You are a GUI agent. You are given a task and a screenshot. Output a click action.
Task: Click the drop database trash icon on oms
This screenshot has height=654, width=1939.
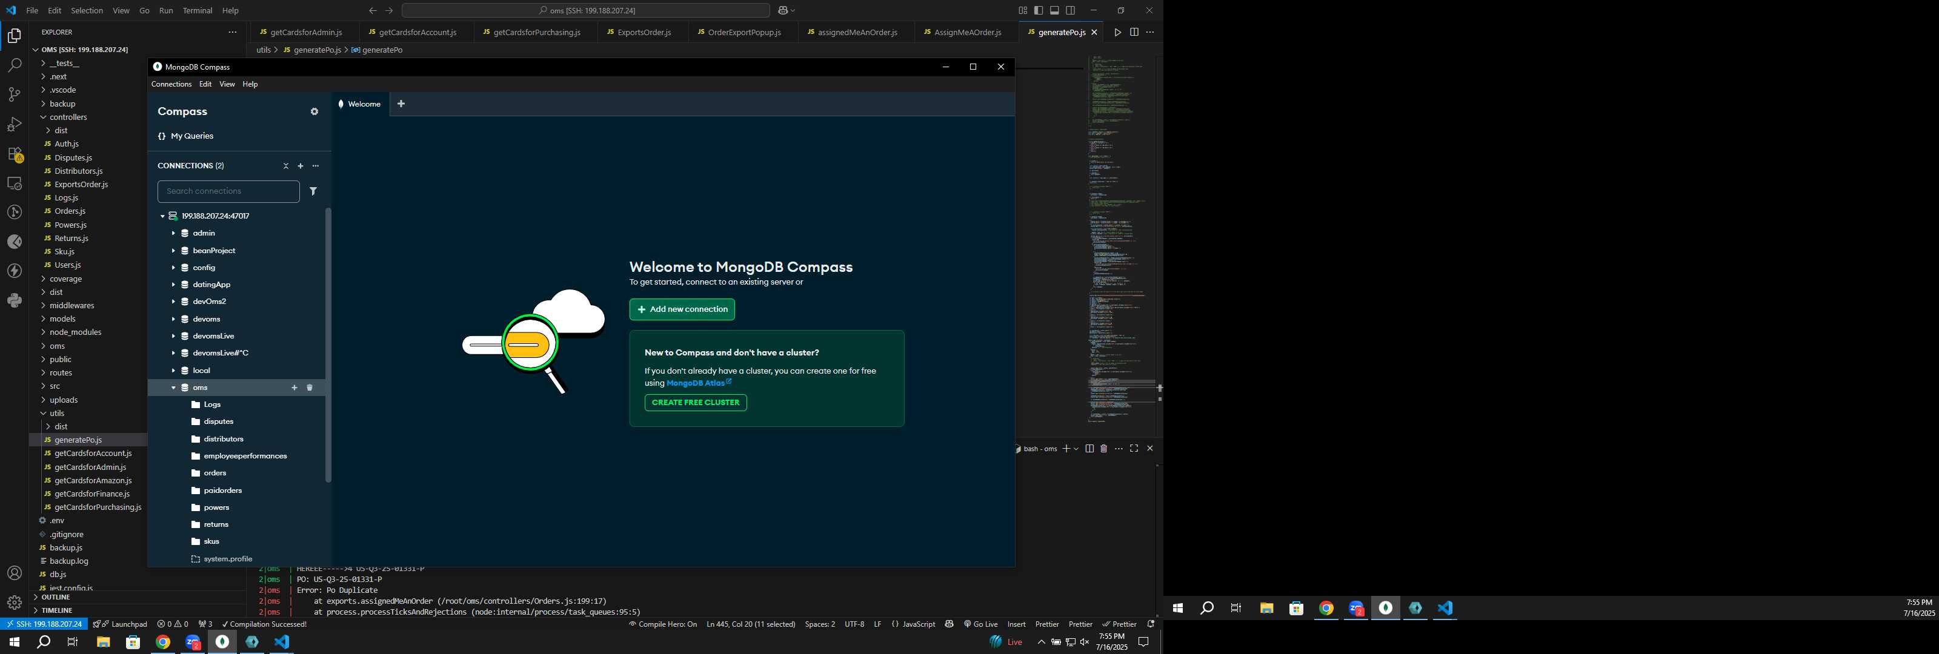310,388
